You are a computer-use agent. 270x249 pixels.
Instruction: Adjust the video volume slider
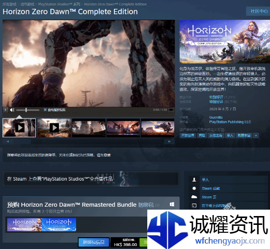coord(27,110)
